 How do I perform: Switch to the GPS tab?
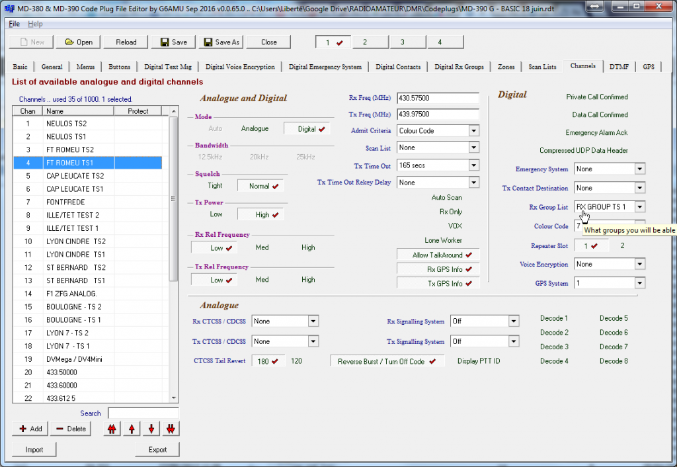click(649, 67)
